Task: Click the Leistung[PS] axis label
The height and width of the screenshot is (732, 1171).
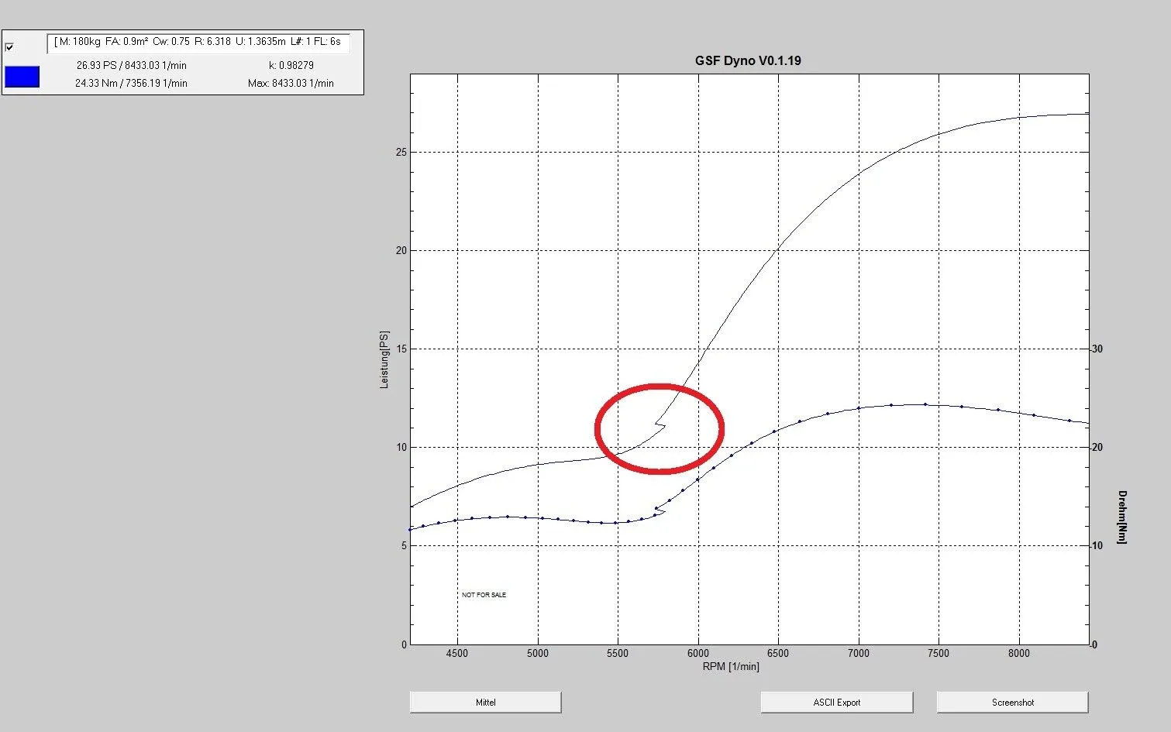Action: (x=384, y=359)
